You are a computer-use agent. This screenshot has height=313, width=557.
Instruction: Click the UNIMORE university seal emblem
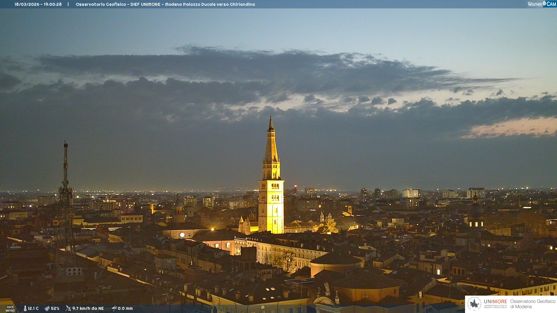click(x=474, y=304)
